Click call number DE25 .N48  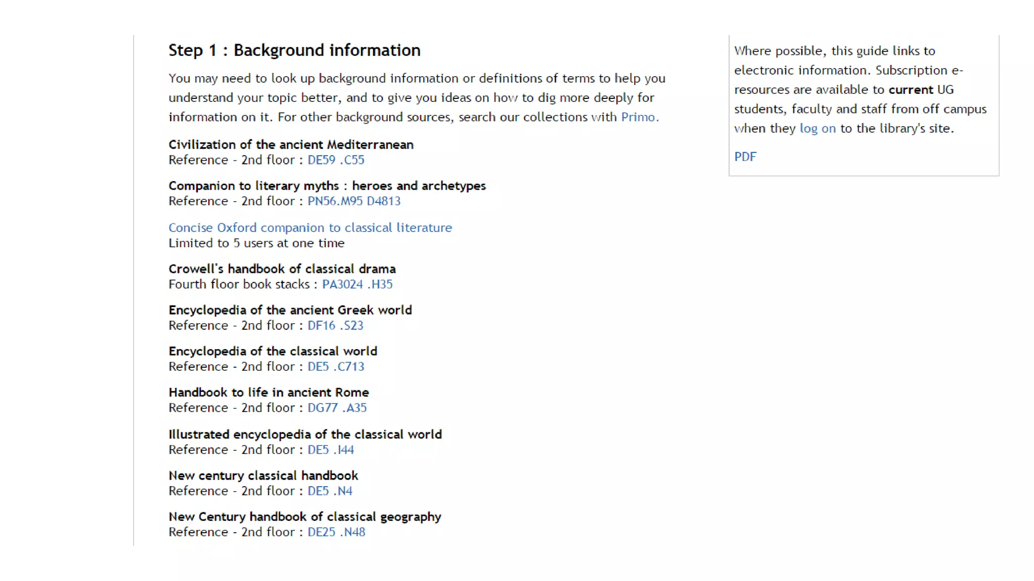click(x=336, y=532)
